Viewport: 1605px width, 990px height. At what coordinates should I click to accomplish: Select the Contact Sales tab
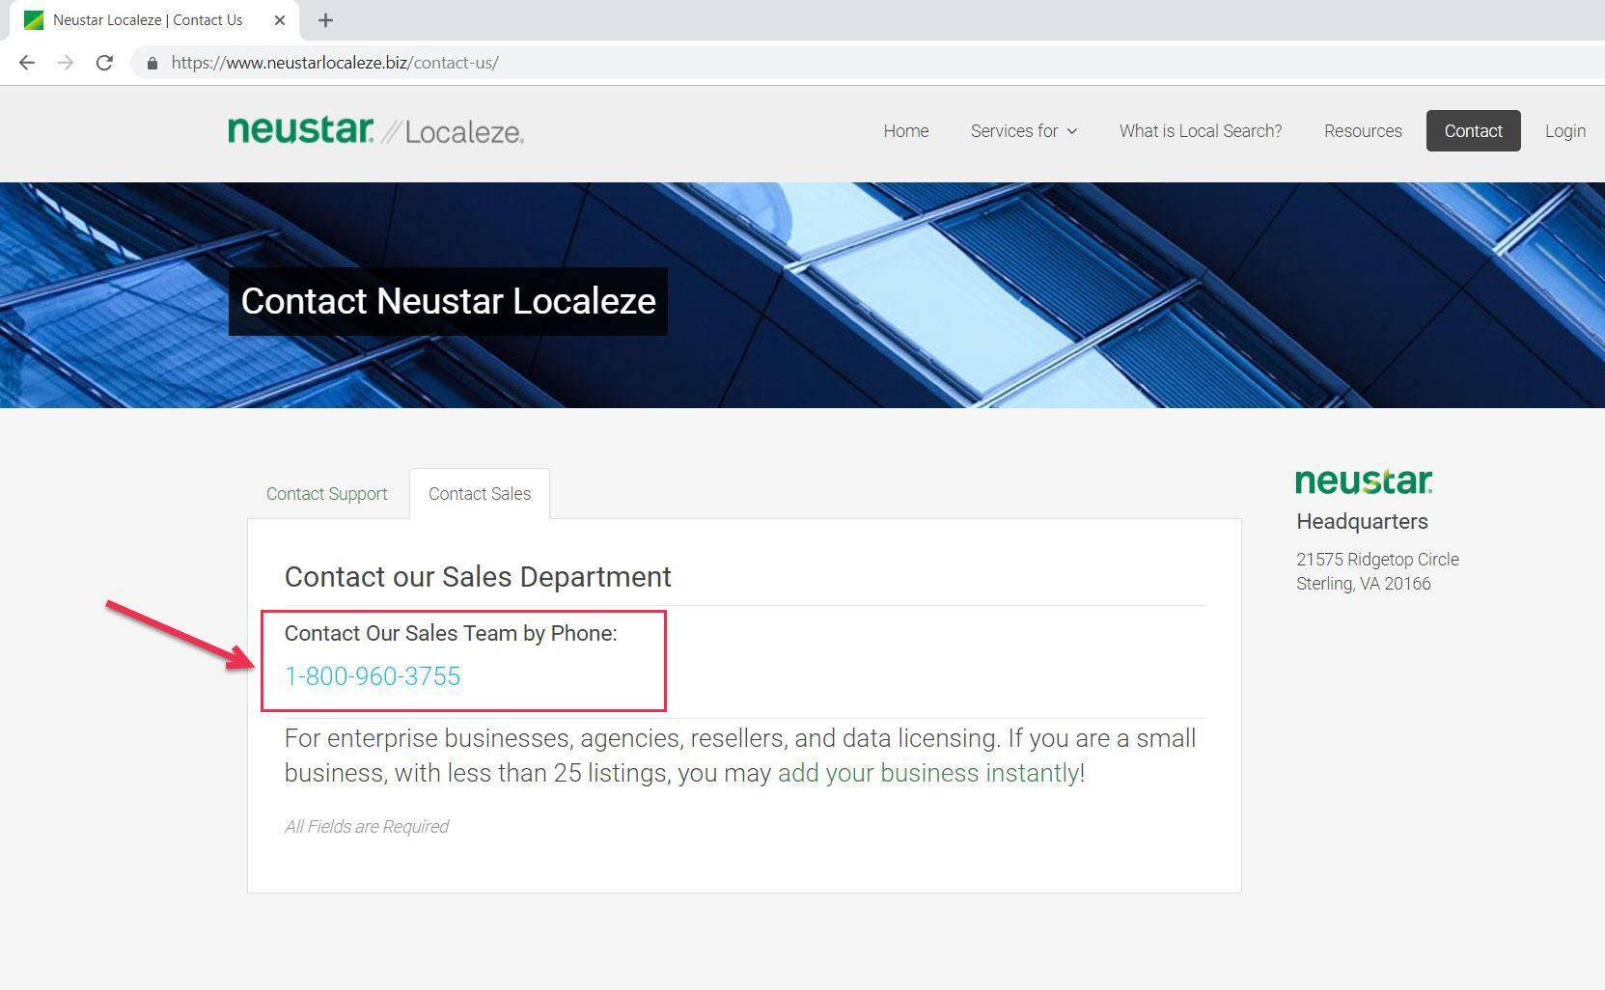[x=479, y=494]
